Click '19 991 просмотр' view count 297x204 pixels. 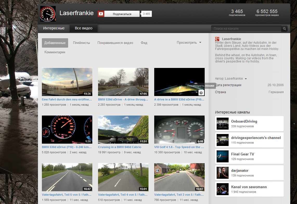click(x=109, y=152)
